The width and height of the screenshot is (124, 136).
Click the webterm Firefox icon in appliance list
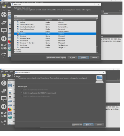(18, 34)
